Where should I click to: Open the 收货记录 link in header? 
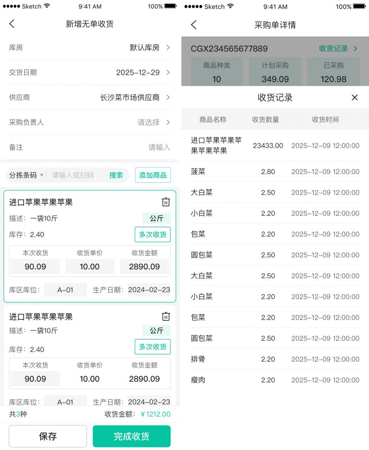point(338,48)
